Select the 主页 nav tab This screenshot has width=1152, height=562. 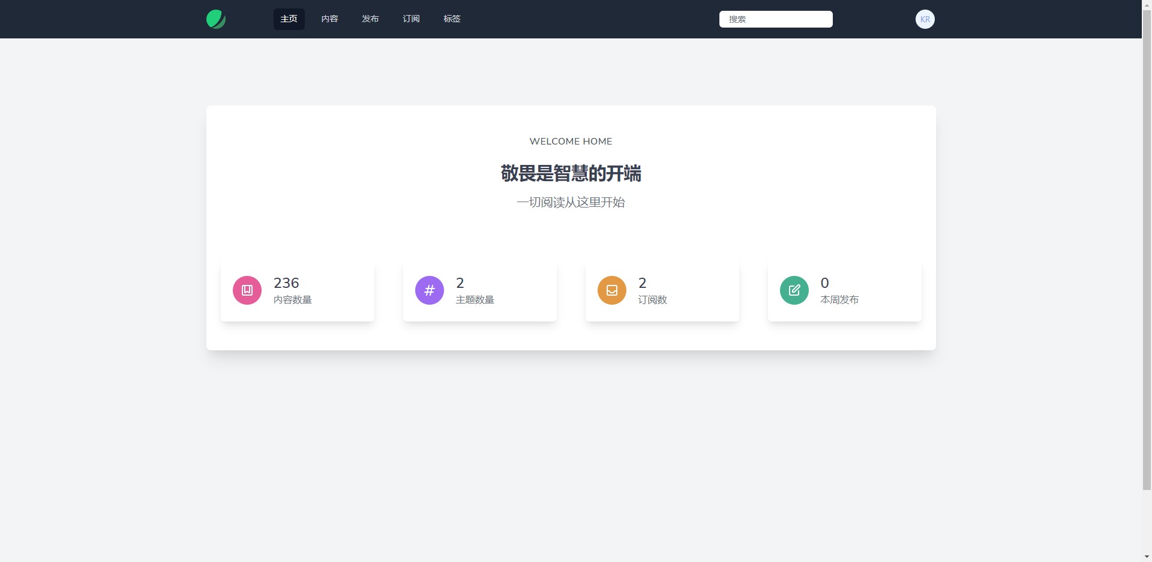pos(289,19)
